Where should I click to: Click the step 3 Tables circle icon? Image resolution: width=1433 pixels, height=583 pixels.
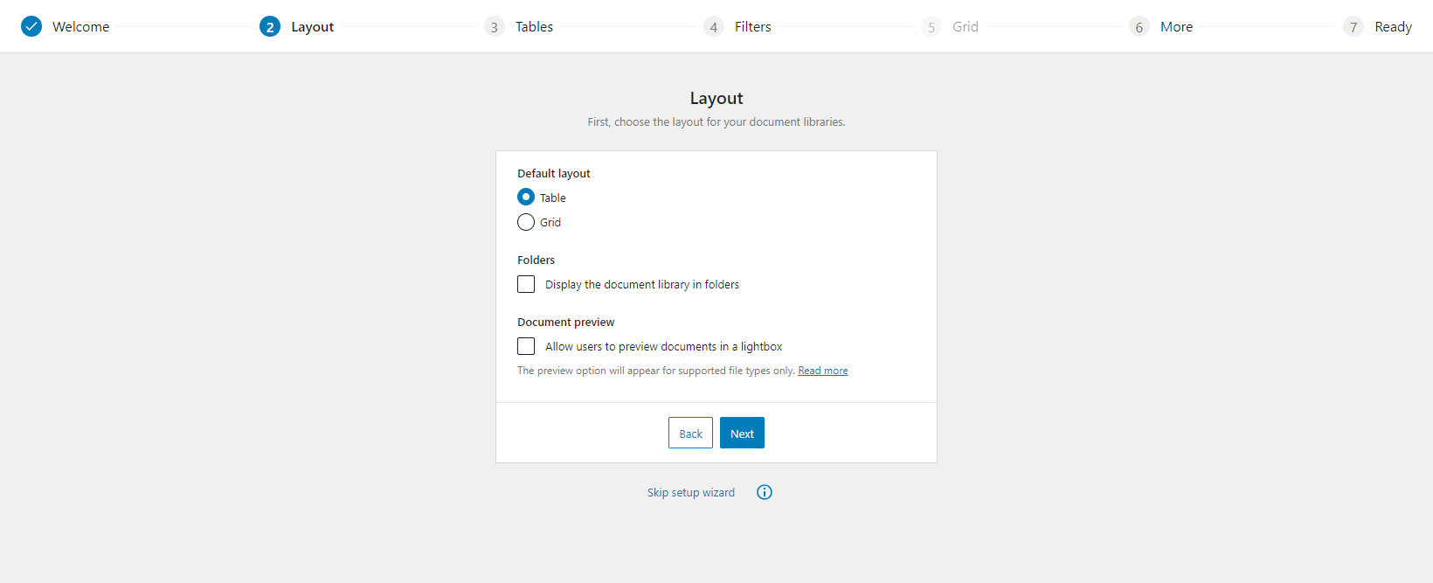click(x=493, y=26)
